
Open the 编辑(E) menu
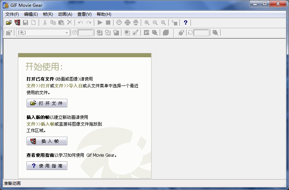point(31,14)
